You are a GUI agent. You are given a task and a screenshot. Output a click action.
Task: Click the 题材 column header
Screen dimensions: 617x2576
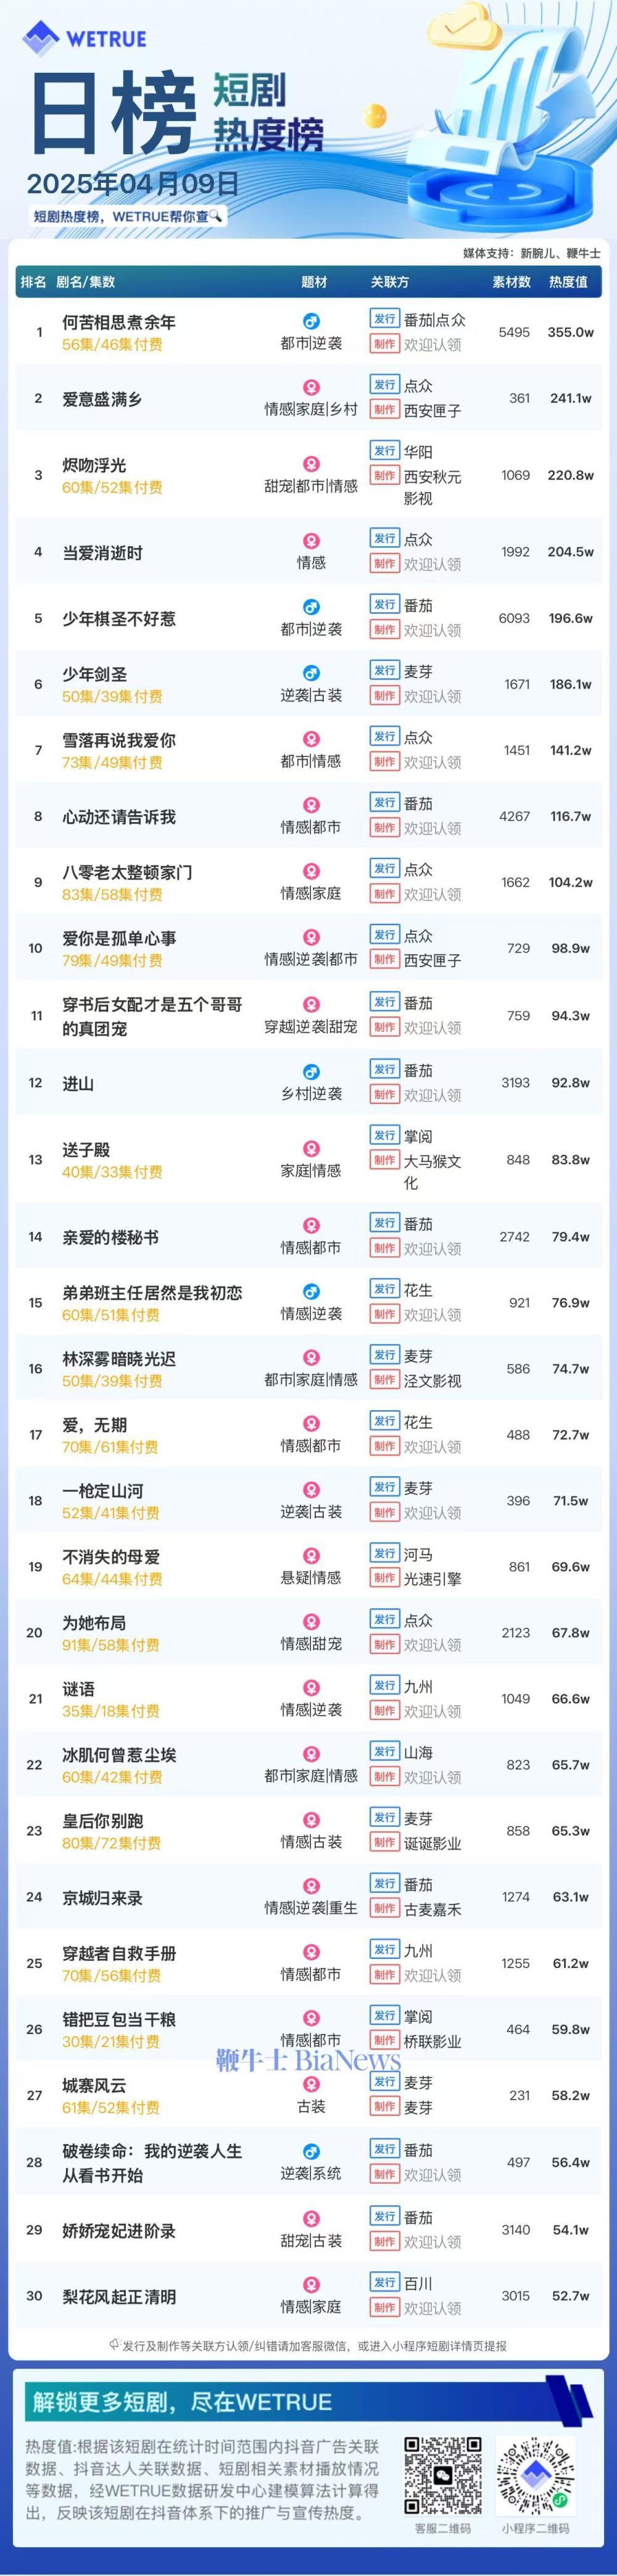click(x=314, y=282)
